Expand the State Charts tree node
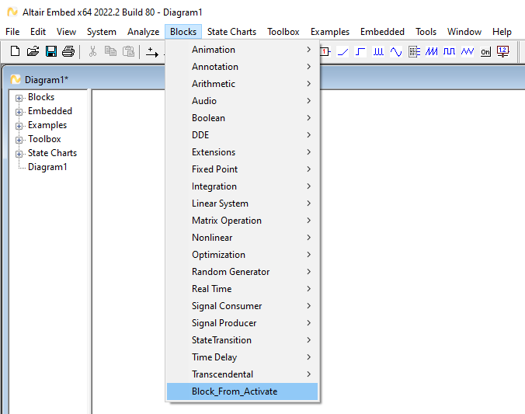525x414 pixels. coord(19,153)
